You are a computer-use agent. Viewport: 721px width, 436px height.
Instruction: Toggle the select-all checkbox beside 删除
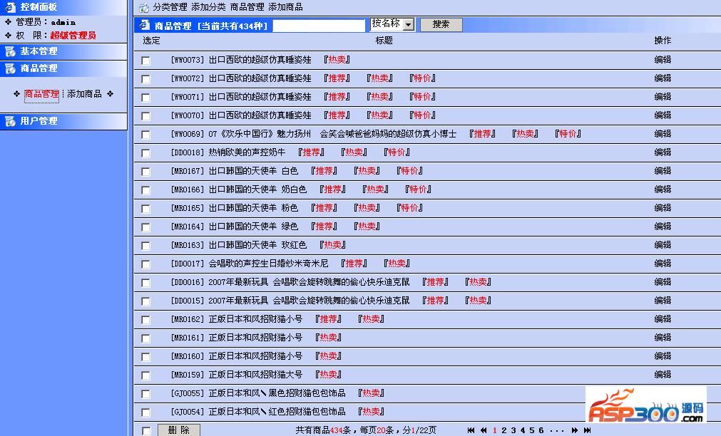pyautogui.click(x=145, y=431)
